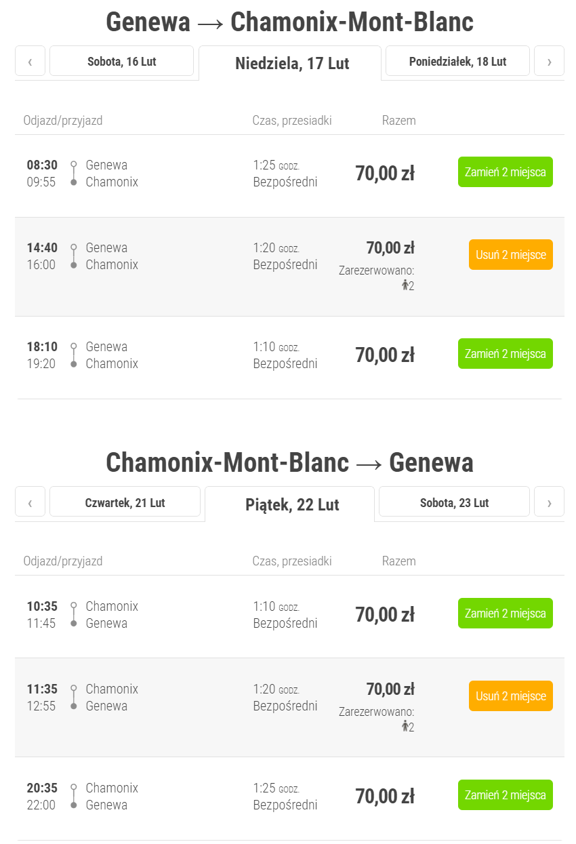Go to next day for Genewa→Chamonix route

click(x=549, y=62)
